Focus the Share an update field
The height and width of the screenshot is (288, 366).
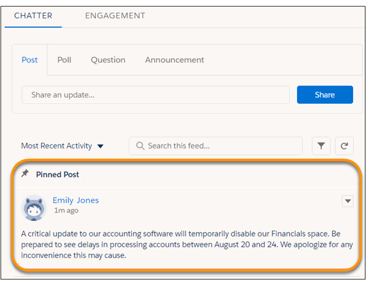click(155, 95)
